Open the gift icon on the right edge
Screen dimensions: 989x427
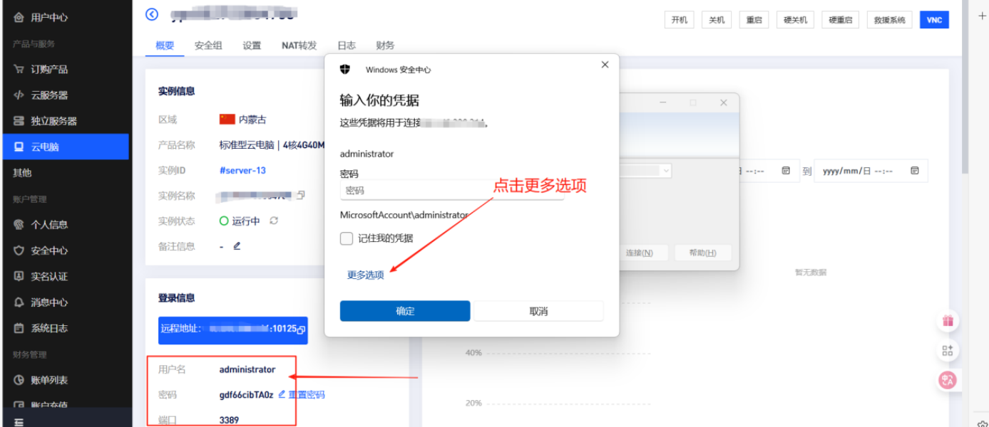(x=948, y=321)
